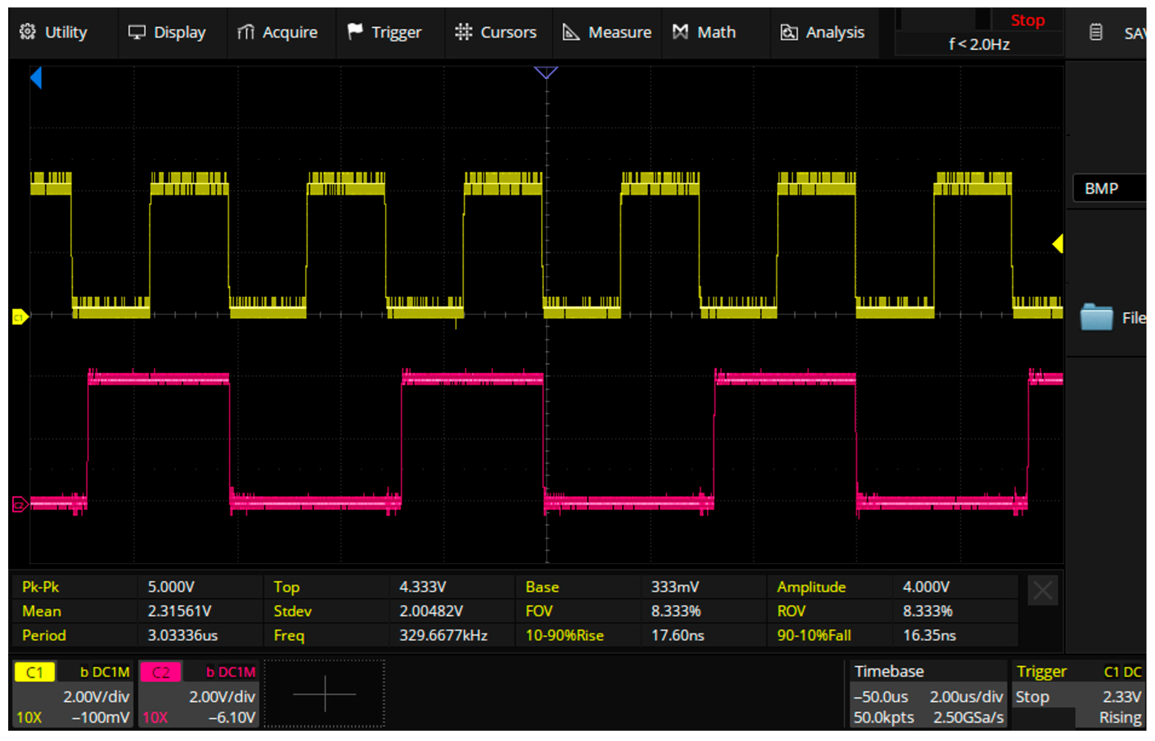The width and height of the screenshot is (1155, 741).
Task: Click the 90-10%Fall measurement label
Action: point(814,636)
